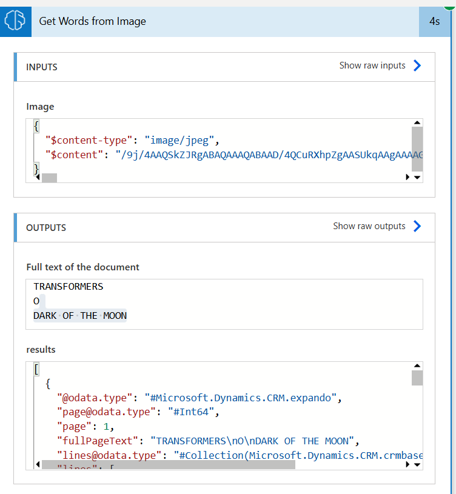Open raw outputs via the chevron arrow
Viewport: 456px width, 494px height.
tap(417, 226)
